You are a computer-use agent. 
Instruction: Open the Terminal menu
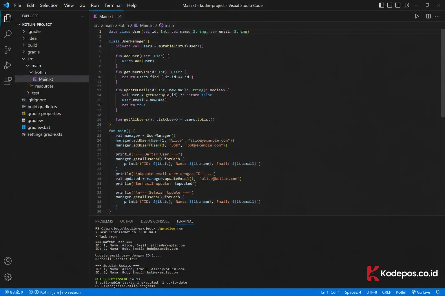point(113,5)
